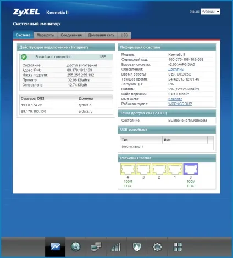Click Ethernet port 2 icon
This screenshot has height=258, width=233.
point(159,169)
